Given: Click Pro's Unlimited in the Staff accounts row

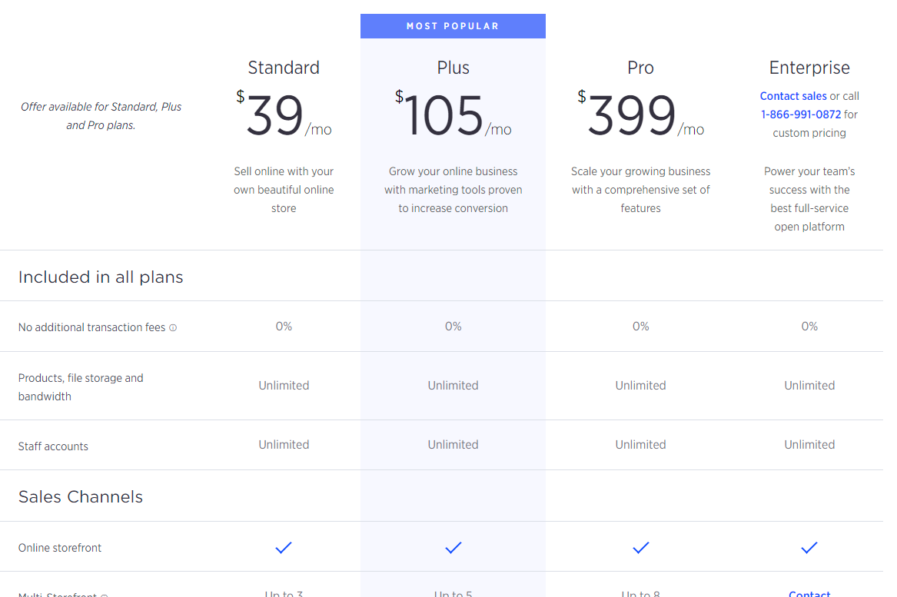Looking at the screenshot, I should (641, 444).
